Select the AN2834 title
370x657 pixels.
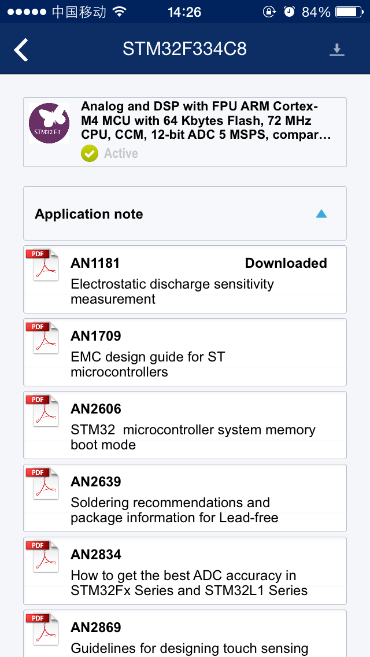tap(95, 555)
